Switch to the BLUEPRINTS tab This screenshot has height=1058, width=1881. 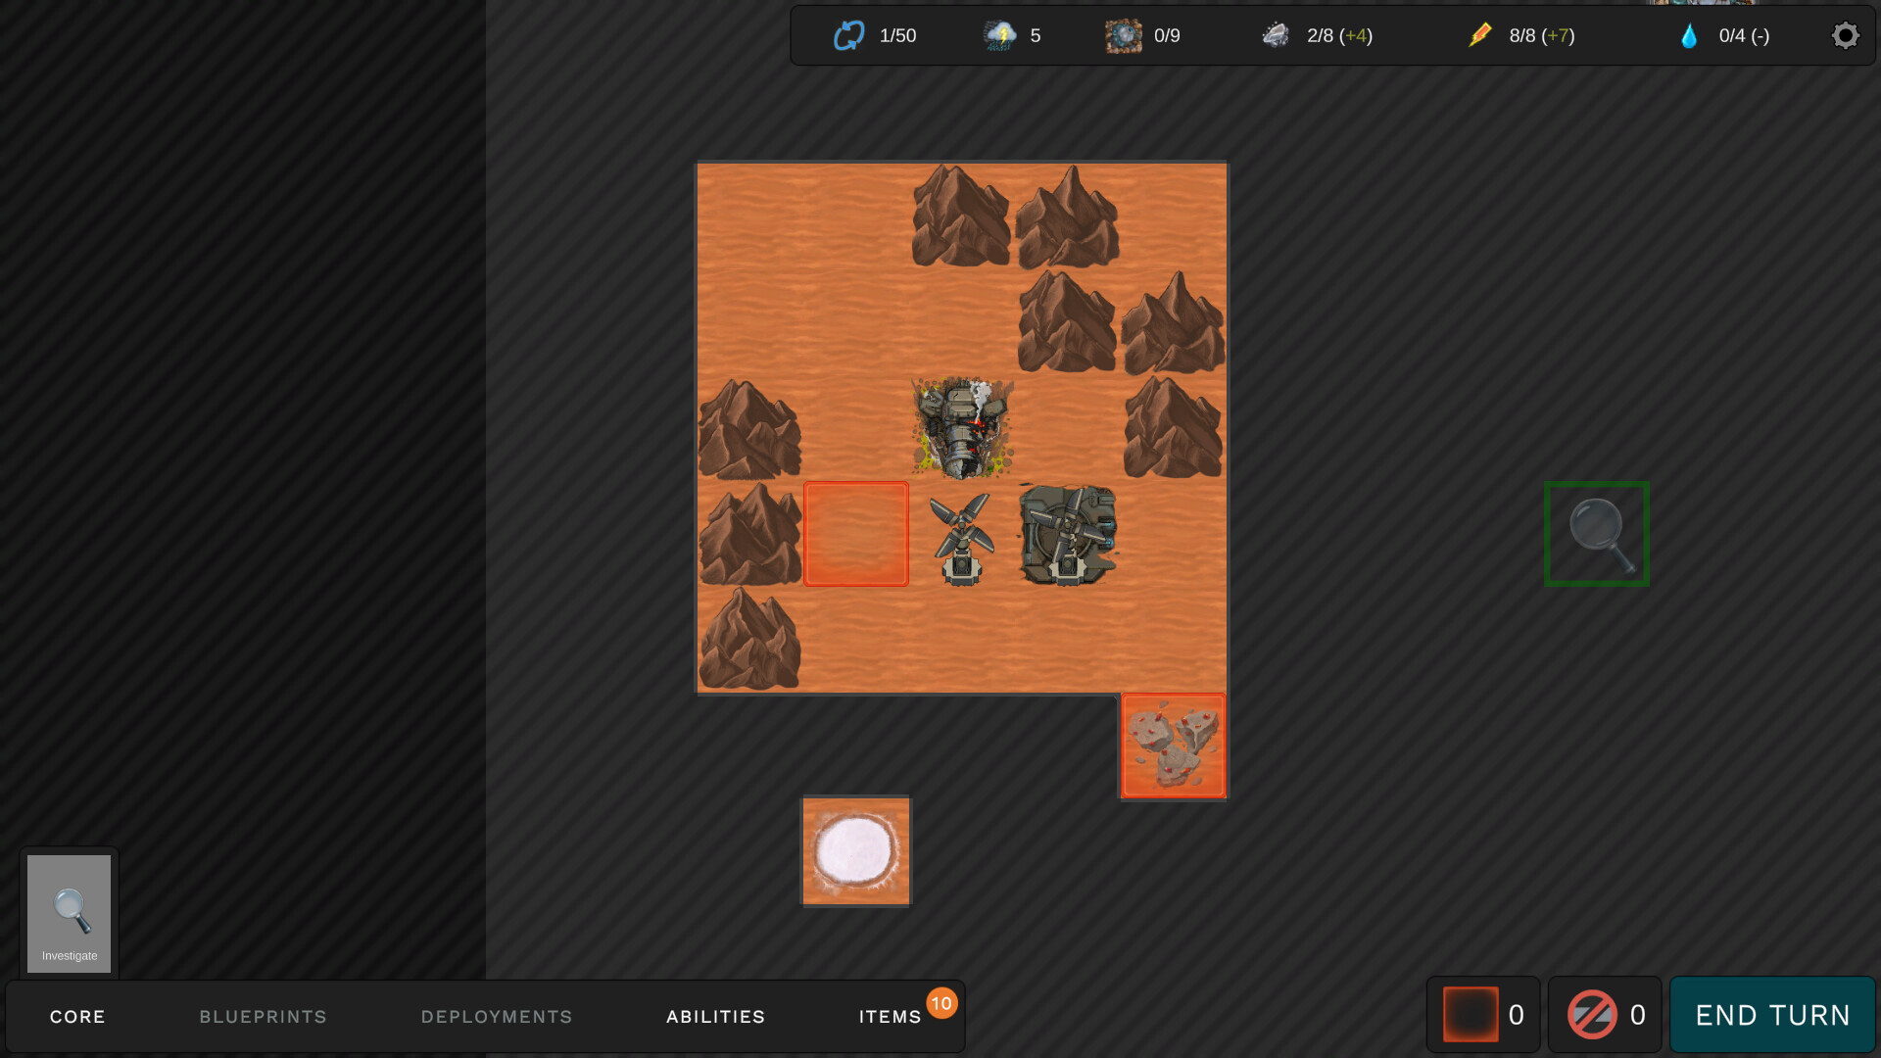pos(264,1017)
